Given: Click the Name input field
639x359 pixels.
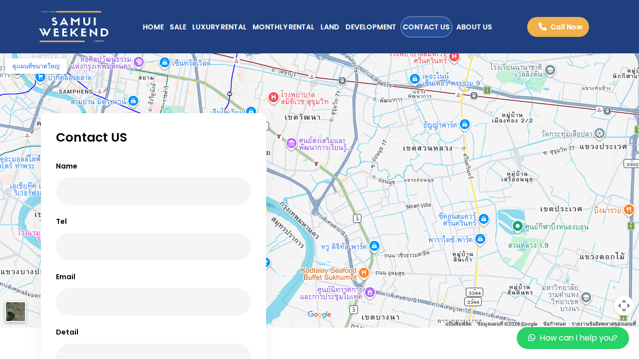Looking at the screenshot, I should pyautogui.click(x=153, y=191).
